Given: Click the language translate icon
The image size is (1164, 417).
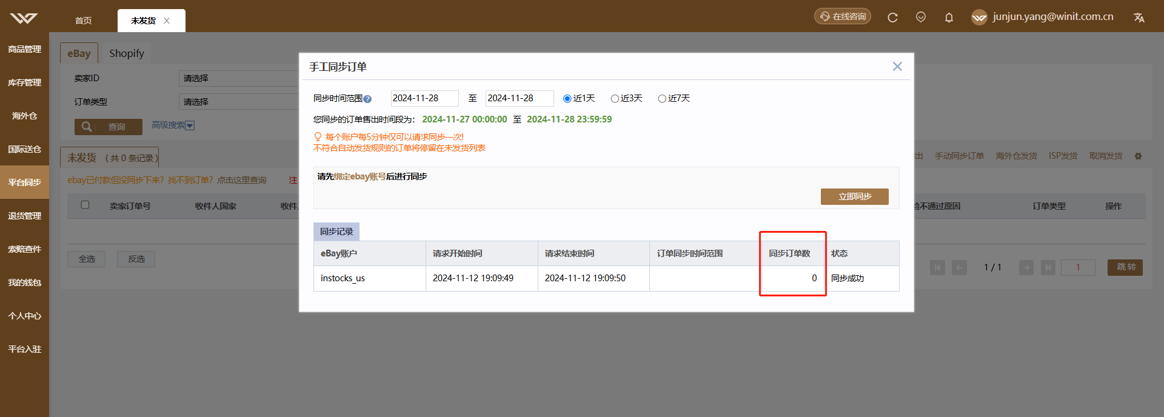Looking at the screenshot, I should coord(1139,18).
